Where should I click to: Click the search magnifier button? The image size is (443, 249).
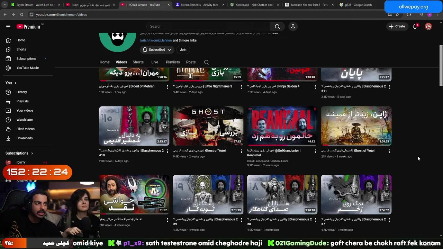coord(277,26)
